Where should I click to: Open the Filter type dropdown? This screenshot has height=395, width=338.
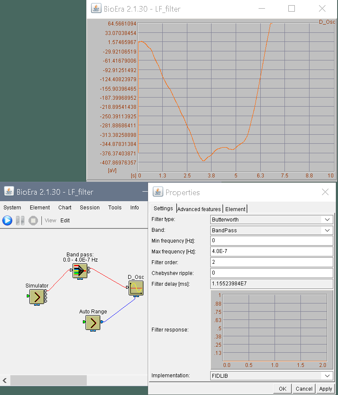[272, 219]
